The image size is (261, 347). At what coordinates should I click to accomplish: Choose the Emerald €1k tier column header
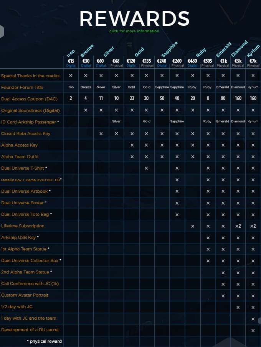click(223, 62)
